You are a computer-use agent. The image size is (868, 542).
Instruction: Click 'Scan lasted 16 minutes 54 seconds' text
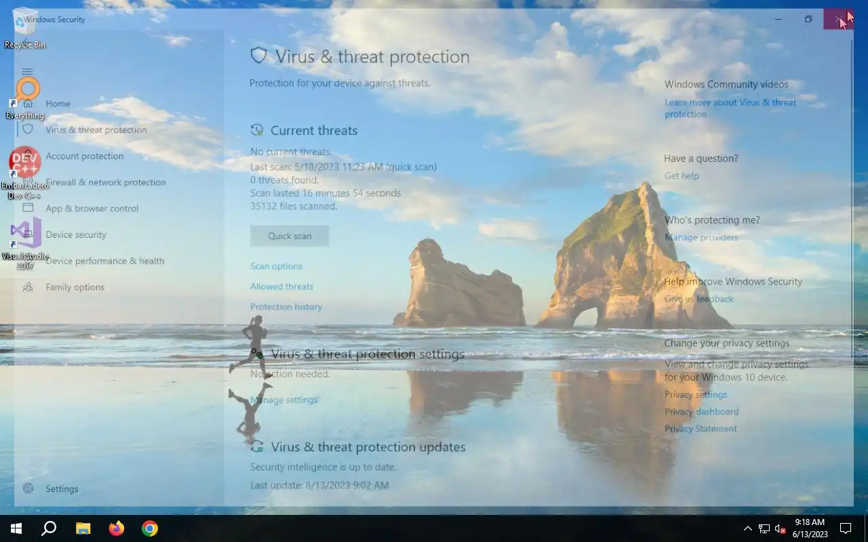click(x=325, y=193)
